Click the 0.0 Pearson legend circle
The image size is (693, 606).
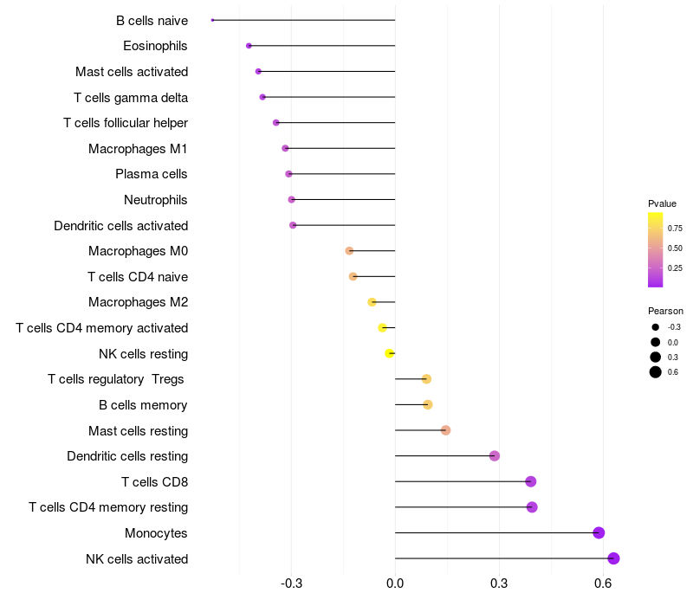point(656,342)
